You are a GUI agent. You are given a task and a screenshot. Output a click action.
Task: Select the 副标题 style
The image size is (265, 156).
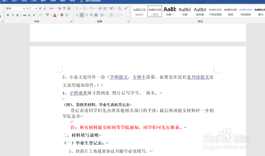(200, 11)
